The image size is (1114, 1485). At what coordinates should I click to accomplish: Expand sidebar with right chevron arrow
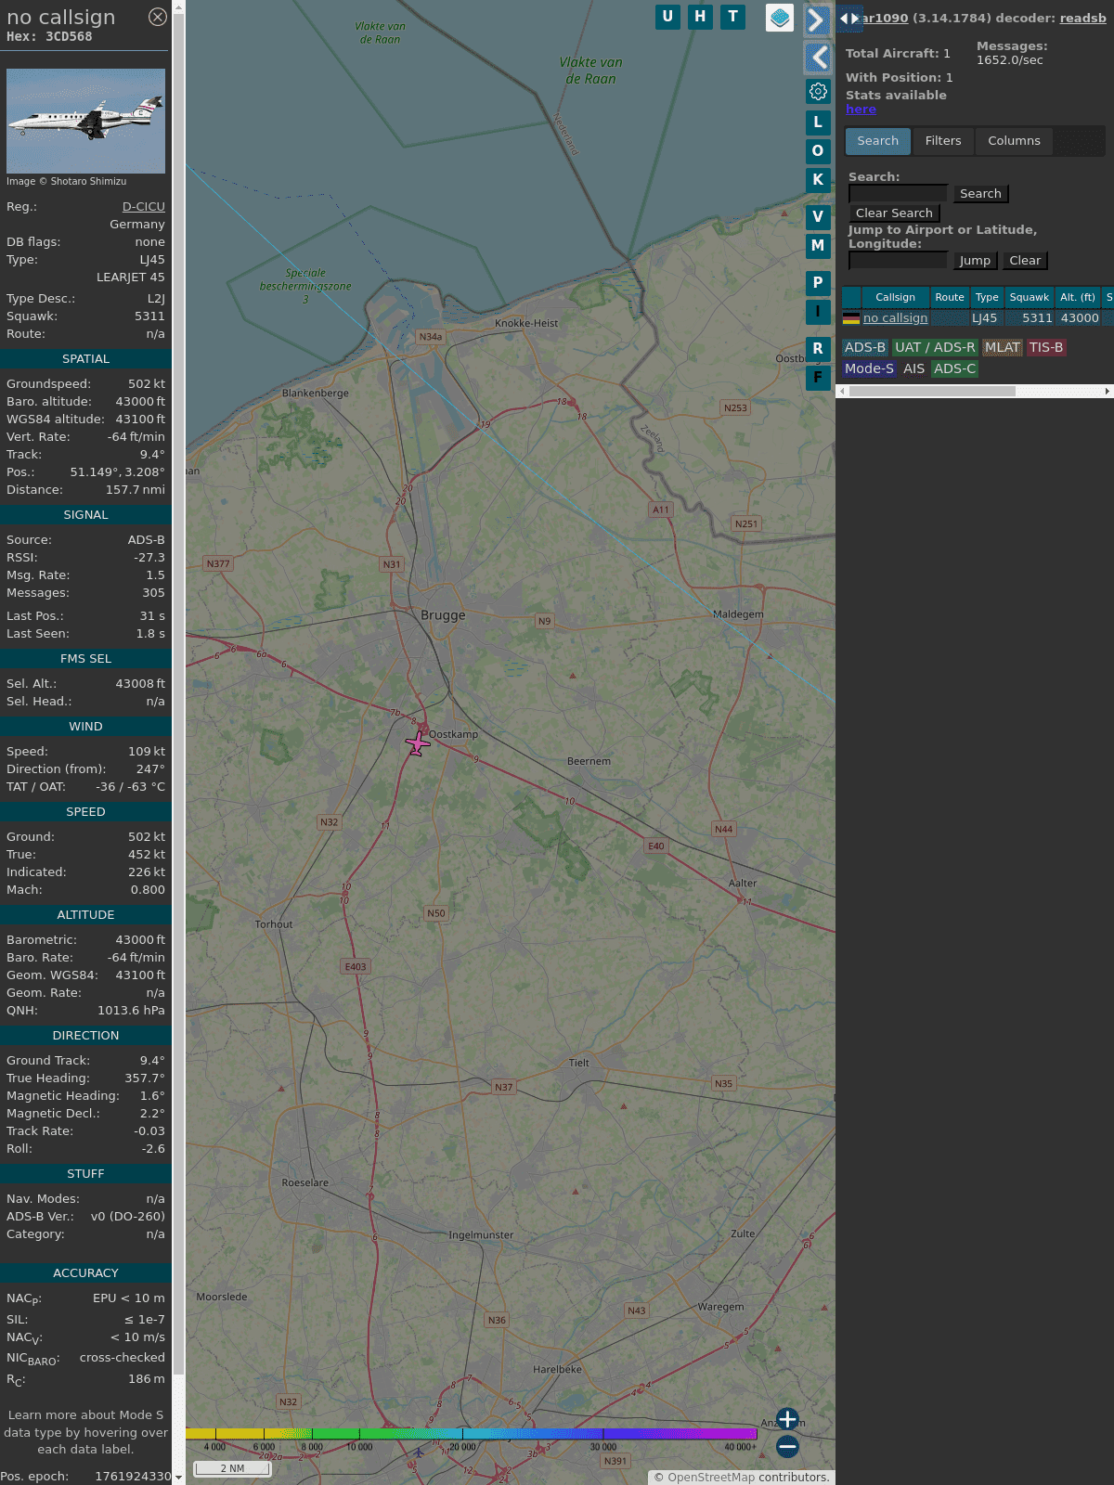(x=817, y=19)
